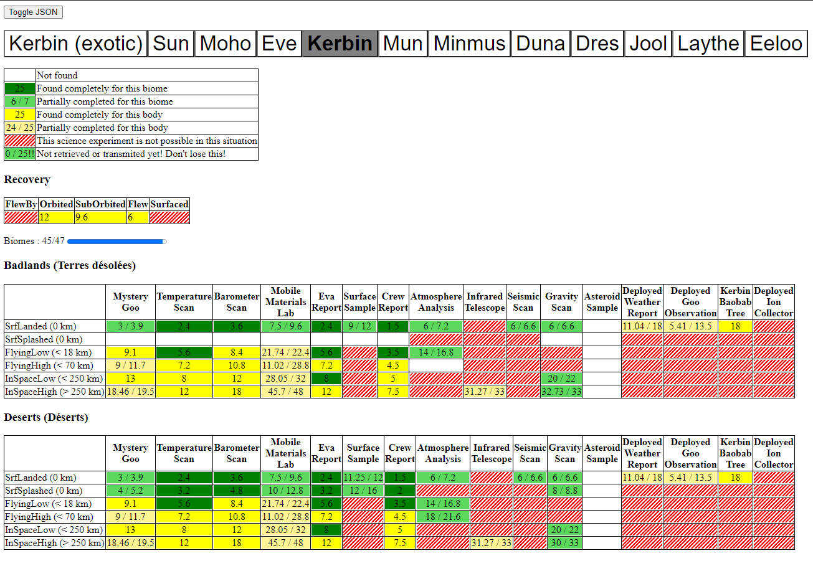Click Badlands FlyingHigh Mystery Goo '9 / 11.7'
This screenshot has height=561, width=813.
[x=130, y=365]
